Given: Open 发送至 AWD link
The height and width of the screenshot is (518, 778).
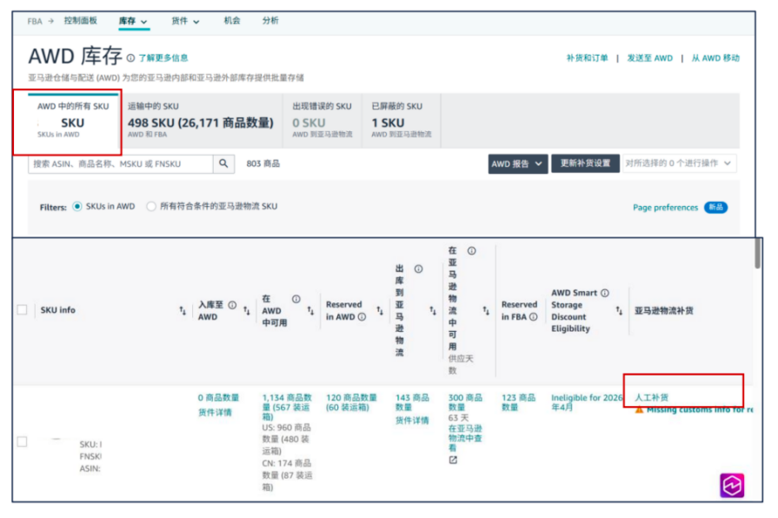Looking at the screenshot, I should (x=649, y=58).
